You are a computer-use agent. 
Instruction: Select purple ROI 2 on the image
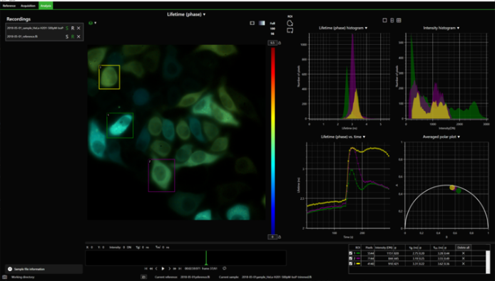[x=161, y=176]
